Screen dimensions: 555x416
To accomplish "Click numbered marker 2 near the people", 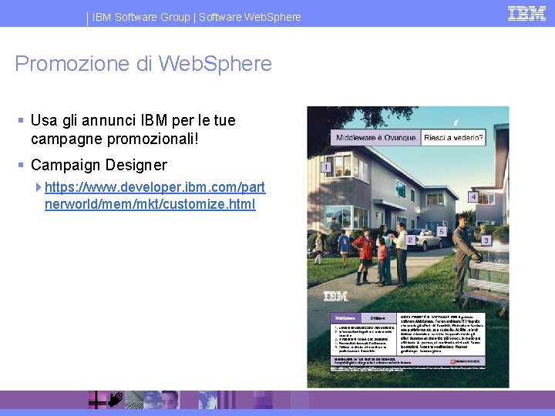I will (x=410, y=240).
